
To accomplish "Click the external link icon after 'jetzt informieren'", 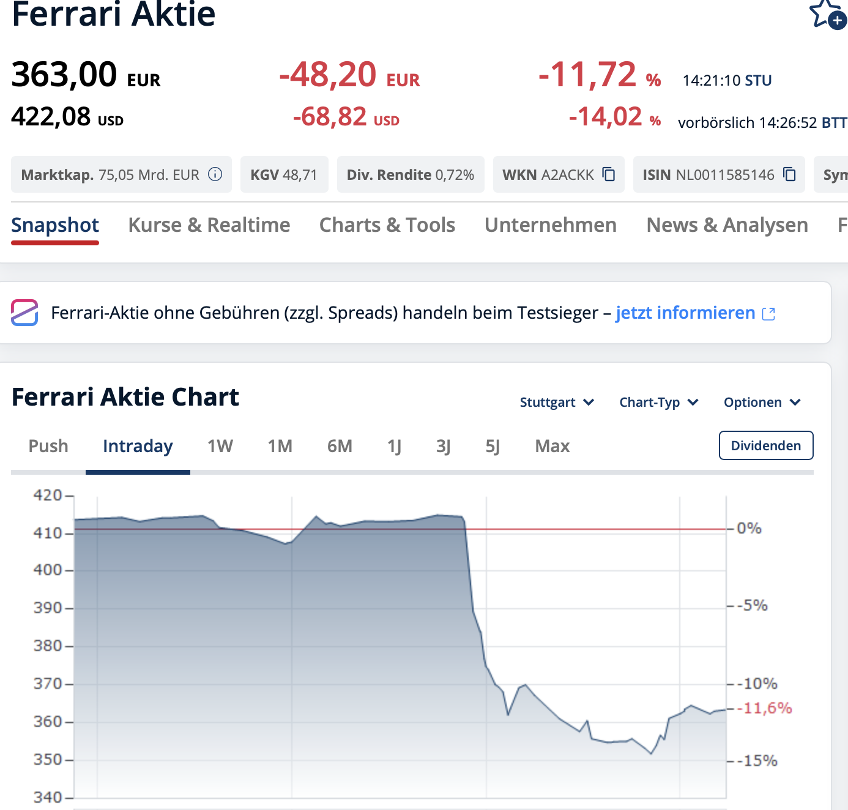I will [x=769, y=314].
